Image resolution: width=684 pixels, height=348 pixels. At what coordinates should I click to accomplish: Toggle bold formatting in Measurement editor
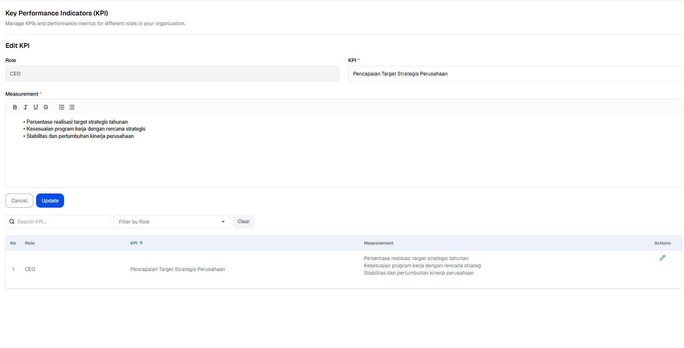click(15, 107)
